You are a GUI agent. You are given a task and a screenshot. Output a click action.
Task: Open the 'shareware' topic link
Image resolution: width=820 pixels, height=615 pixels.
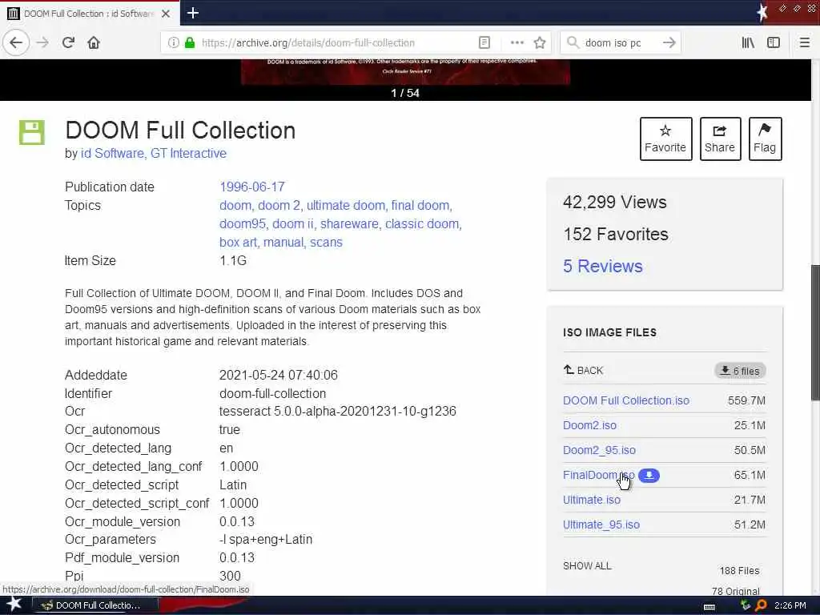349,224
